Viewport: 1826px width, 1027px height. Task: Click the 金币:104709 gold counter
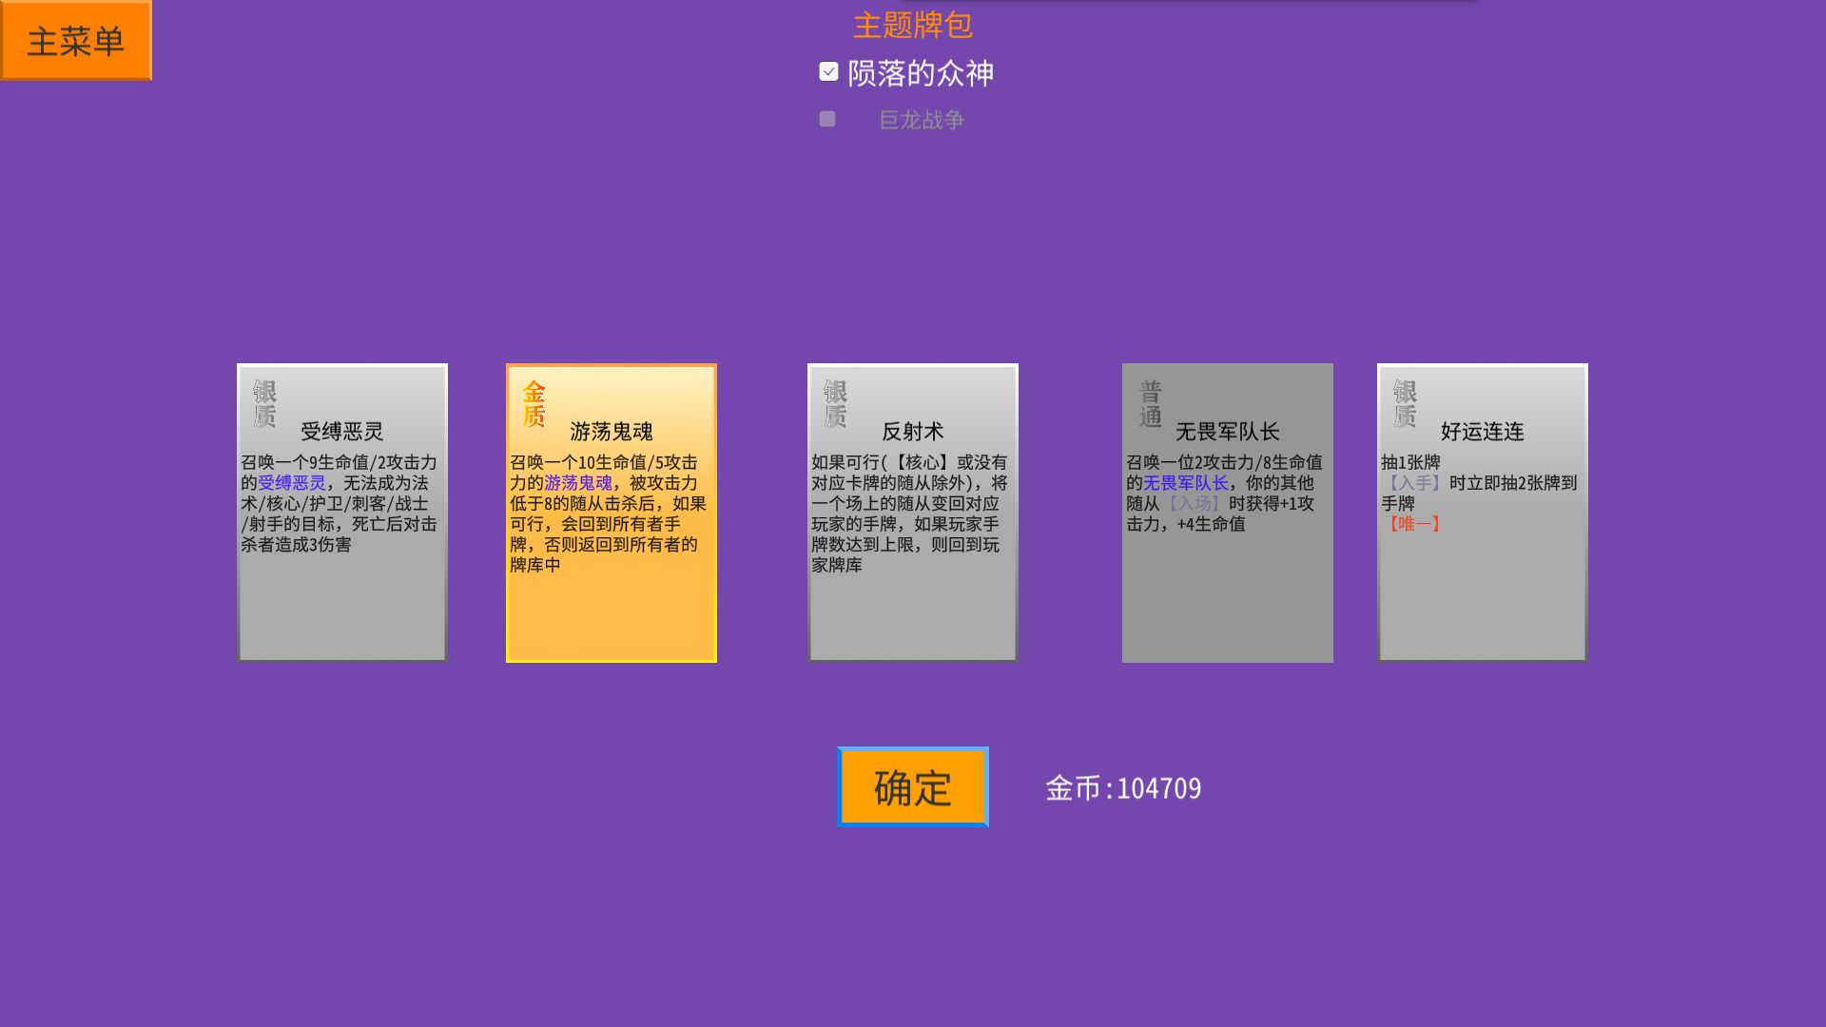[x=1124, y=787]
